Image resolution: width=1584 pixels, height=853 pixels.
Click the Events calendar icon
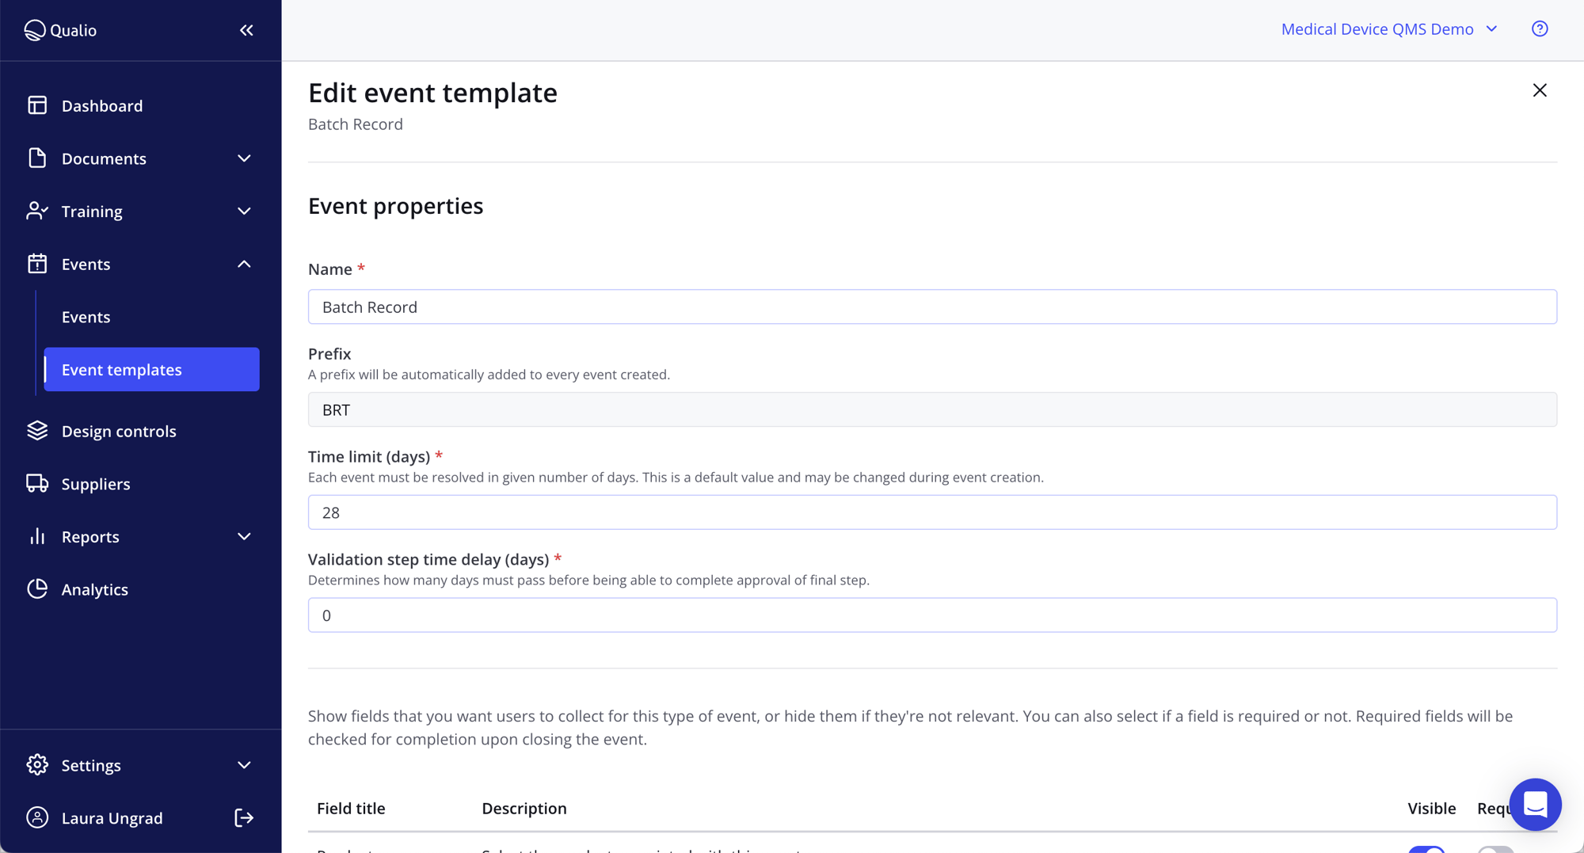click(37, 264)
